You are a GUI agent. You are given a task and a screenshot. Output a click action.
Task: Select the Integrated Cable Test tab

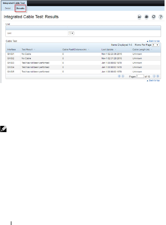point(14,3)
